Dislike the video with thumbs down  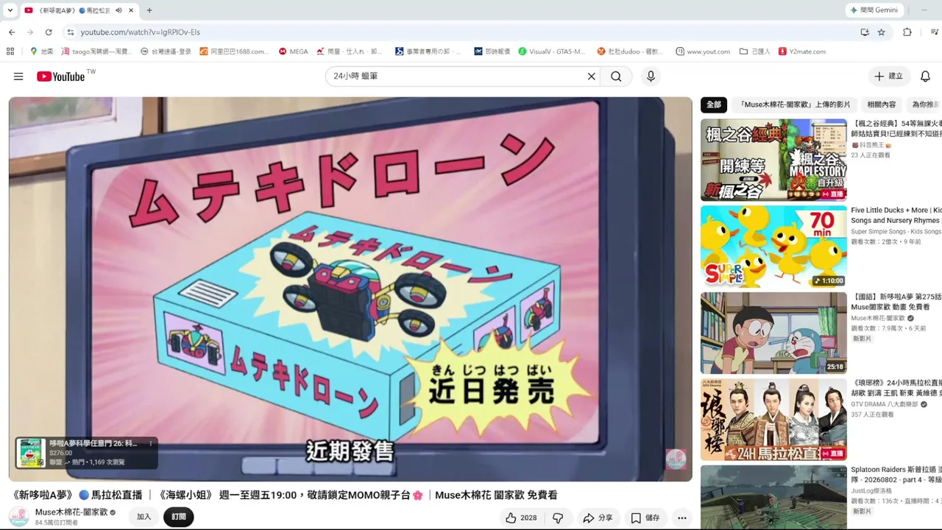[558, 517]
